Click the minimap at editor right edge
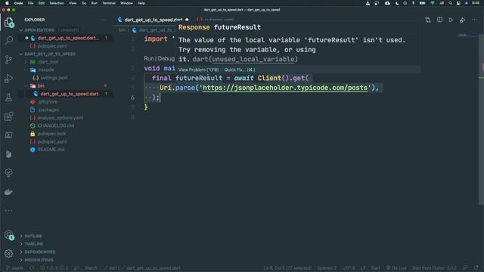 (467, 36)
